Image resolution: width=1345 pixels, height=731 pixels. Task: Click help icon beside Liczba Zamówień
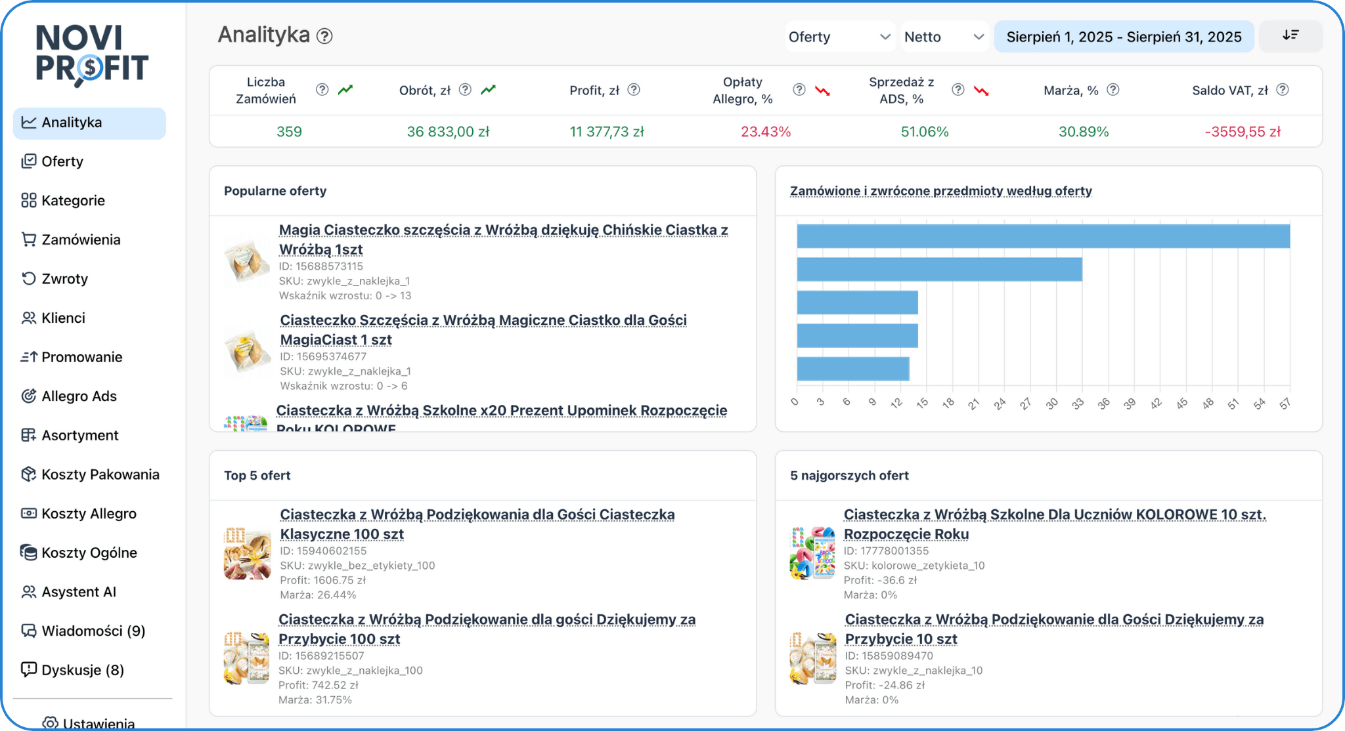pos(322,90)
